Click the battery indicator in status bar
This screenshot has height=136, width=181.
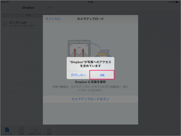[x=178, y=2]
